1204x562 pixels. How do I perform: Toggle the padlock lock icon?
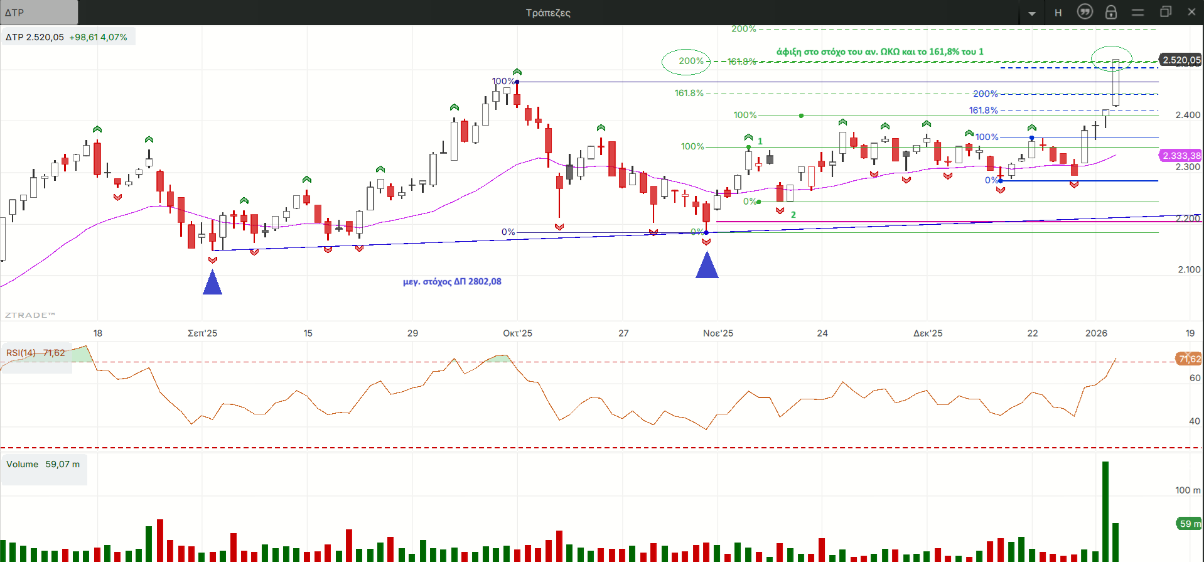tap(1111, 12)
